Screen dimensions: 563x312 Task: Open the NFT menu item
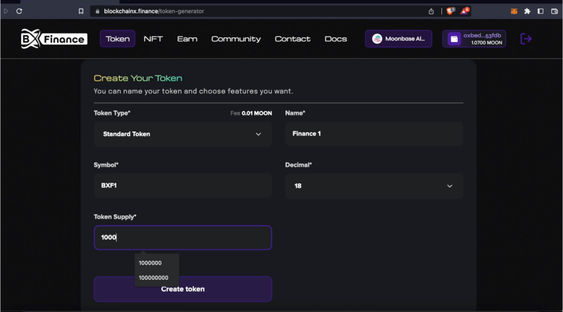153,39
